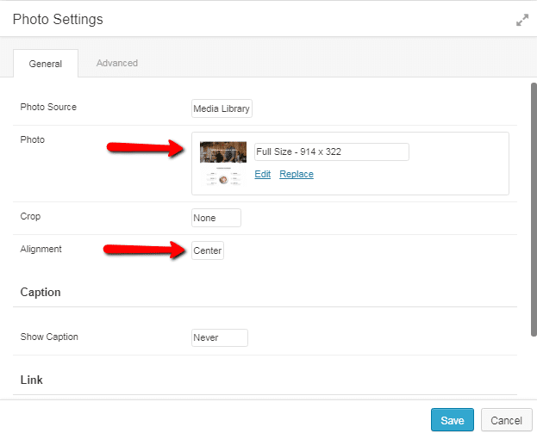
Task: Click the selected photo thumbnail
Action: click(223, 164)
